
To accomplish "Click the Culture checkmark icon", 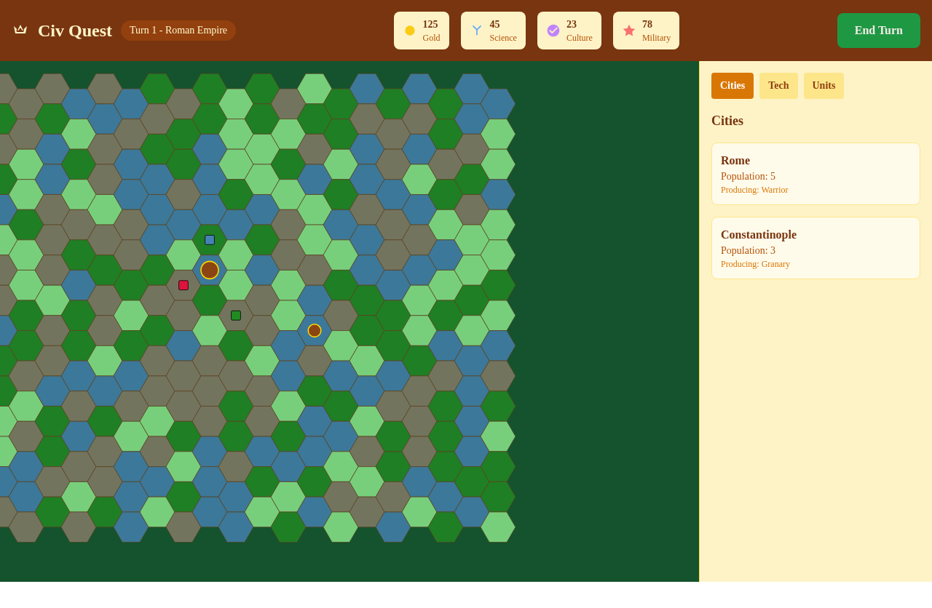I will (x=552, y=31).
